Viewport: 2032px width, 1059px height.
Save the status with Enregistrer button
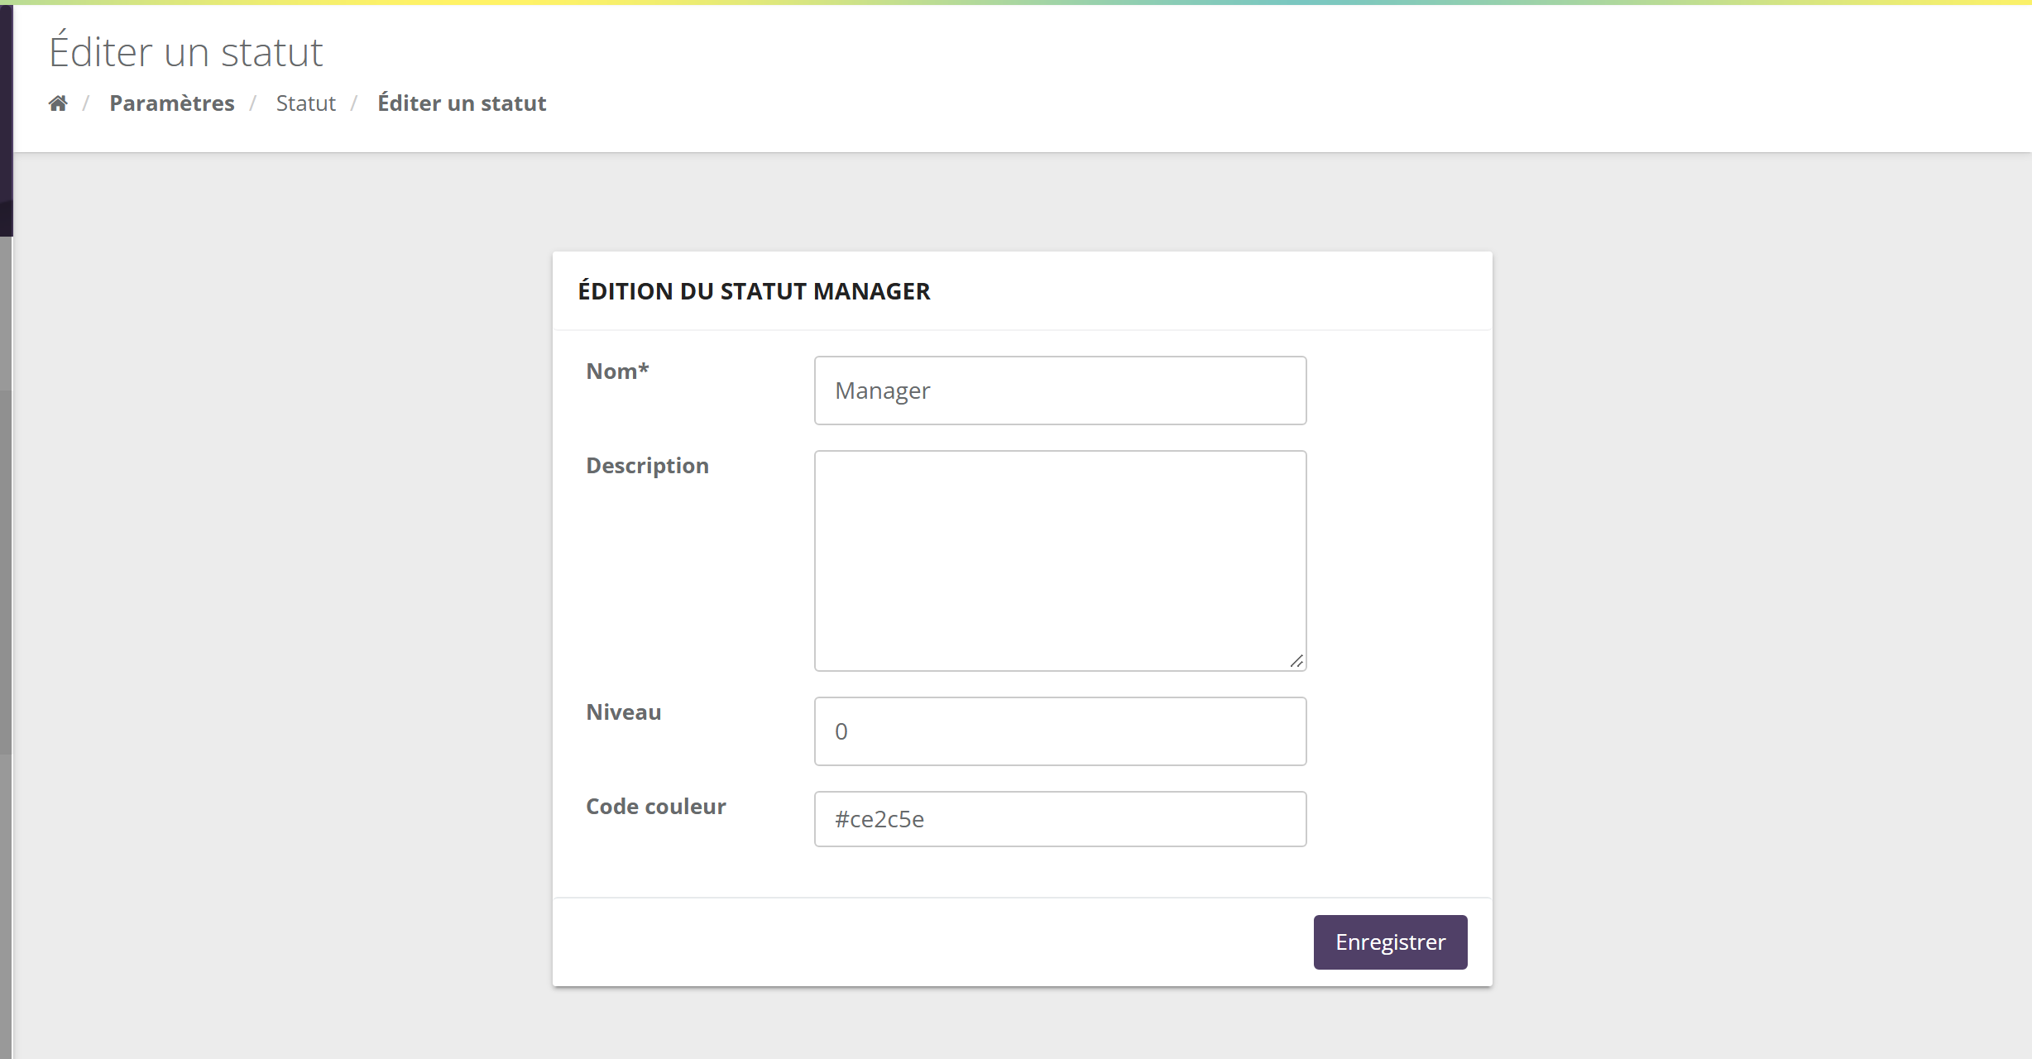tap(1390, 942)
